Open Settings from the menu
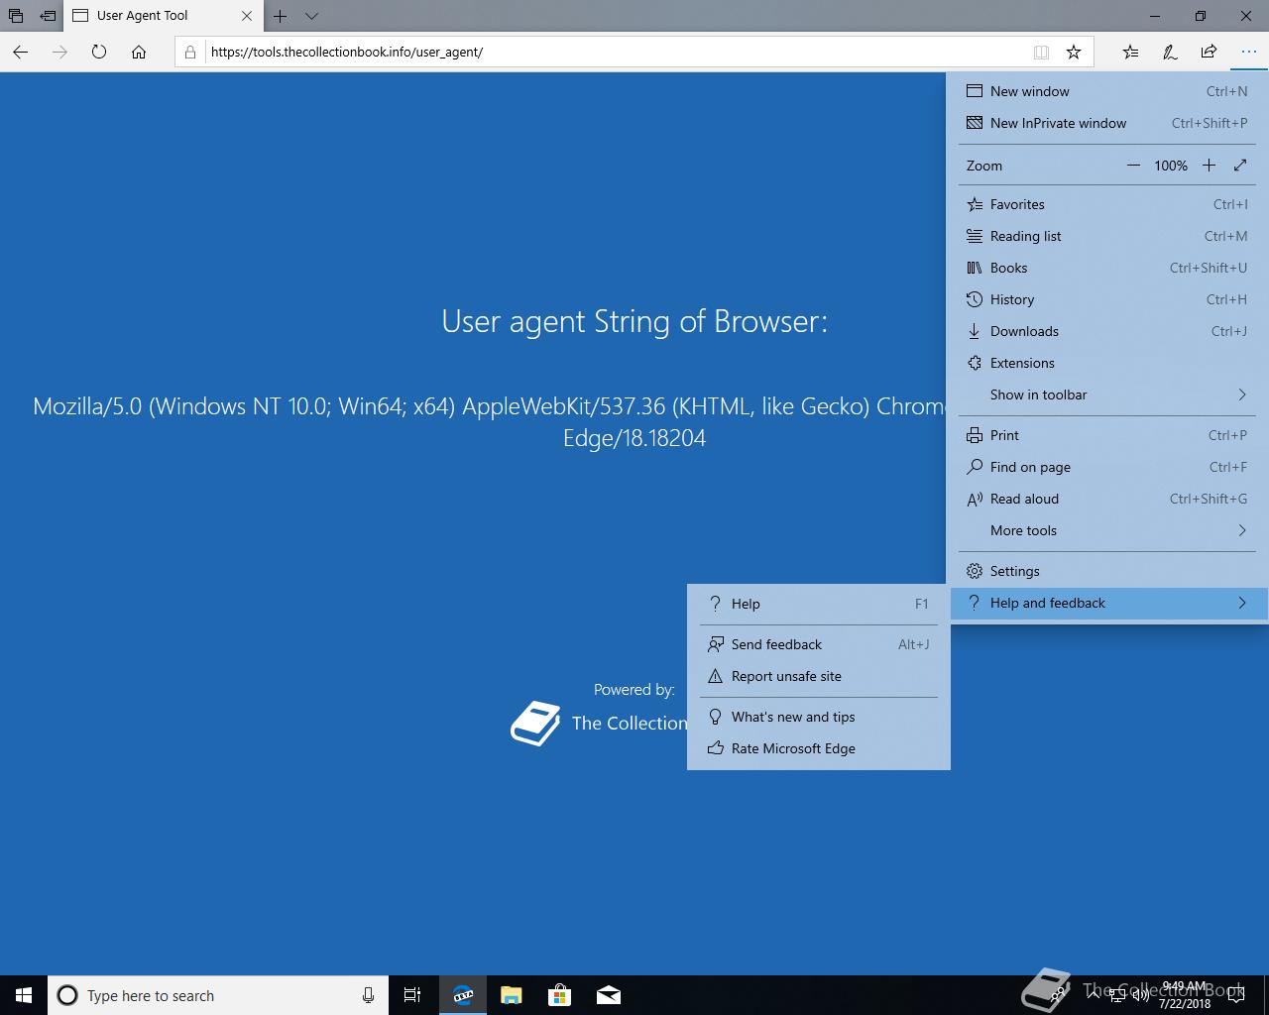Image resolution: width=1269 pixels, height=1015 pixels. [1107, 571]
